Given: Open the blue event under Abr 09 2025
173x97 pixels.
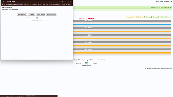Looking at the screenshot, I should [122, 25].
